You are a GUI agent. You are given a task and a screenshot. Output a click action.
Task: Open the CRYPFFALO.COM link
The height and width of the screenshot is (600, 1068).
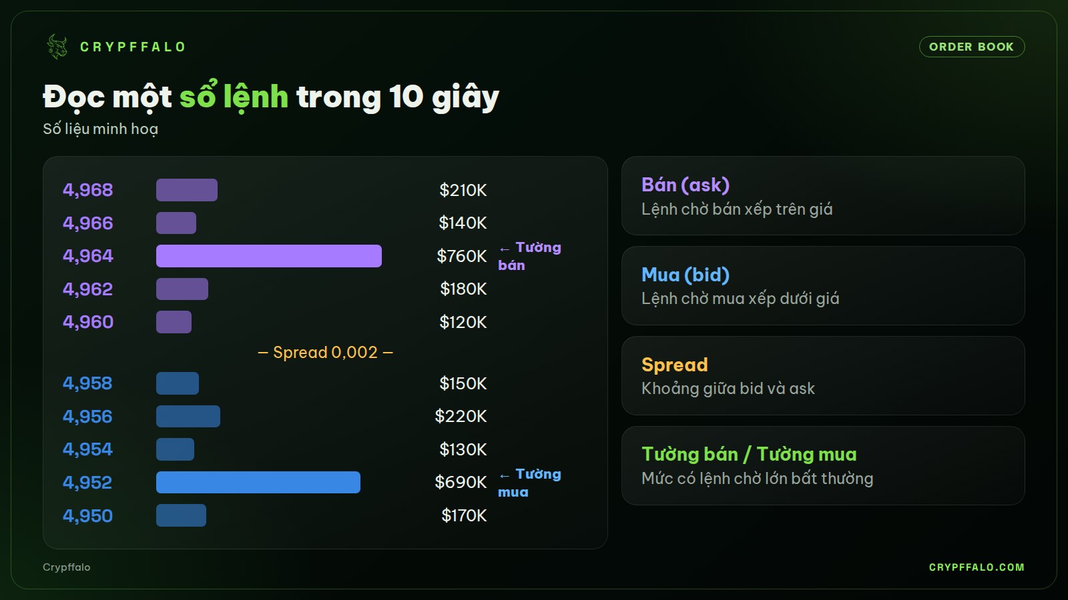(977, 567)
